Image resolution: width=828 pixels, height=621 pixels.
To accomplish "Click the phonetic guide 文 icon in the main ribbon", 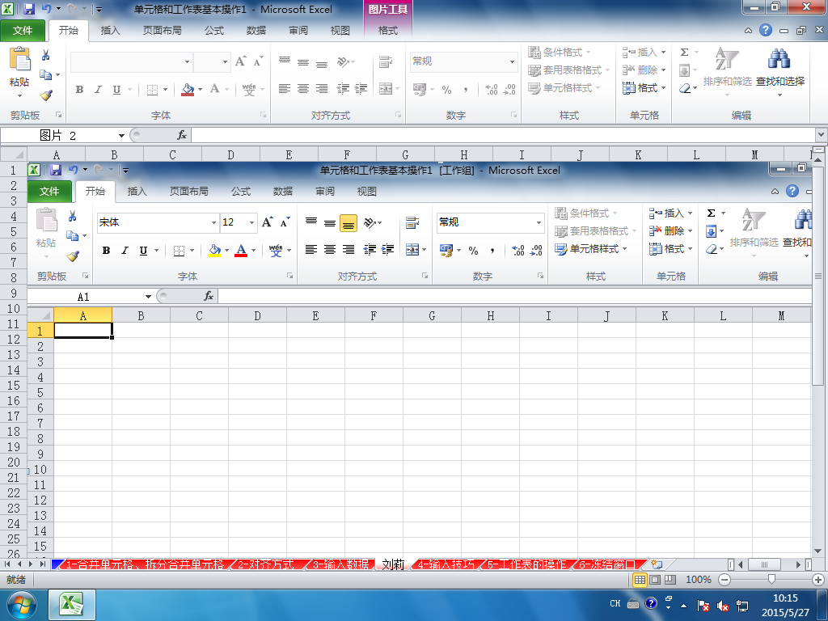I will [x=249, y=89].
